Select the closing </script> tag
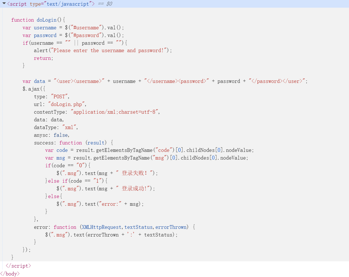349x277 pixels. (x=18, y=266)
